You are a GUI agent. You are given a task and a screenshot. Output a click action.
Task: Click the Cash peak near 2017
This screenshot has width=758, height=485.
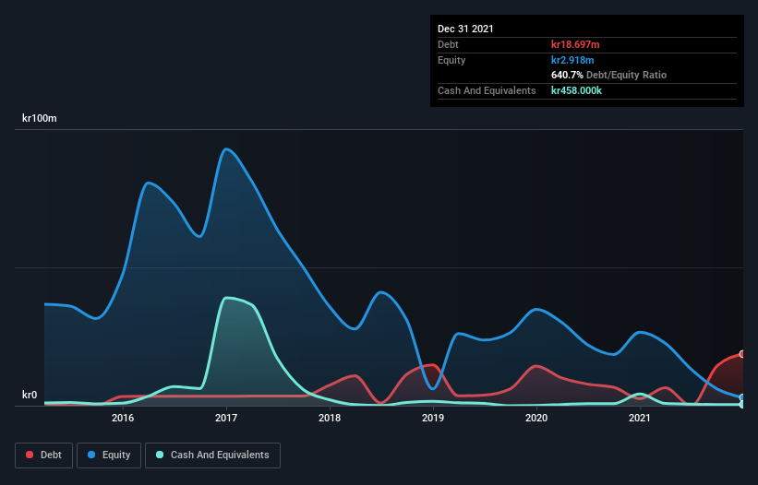[x=227, y=298]
